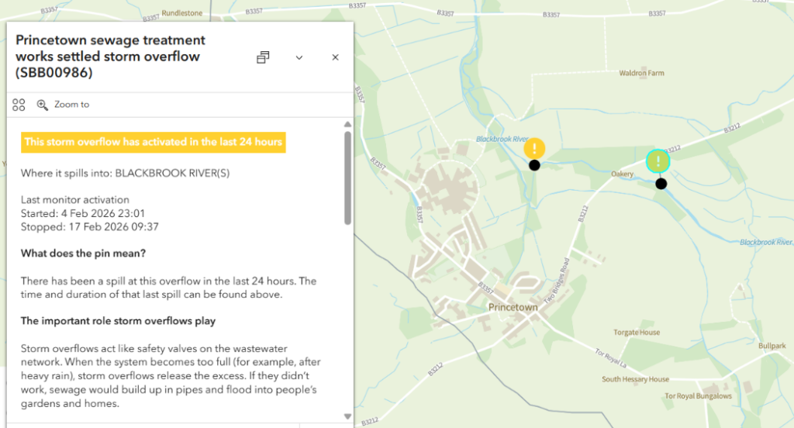Click the black dot below the teal-outlined pin

coord(661,184)
